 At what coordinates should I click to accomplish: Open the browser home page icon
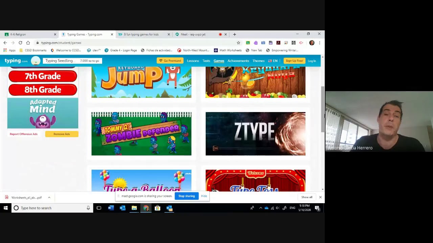(x=28, y=43)
